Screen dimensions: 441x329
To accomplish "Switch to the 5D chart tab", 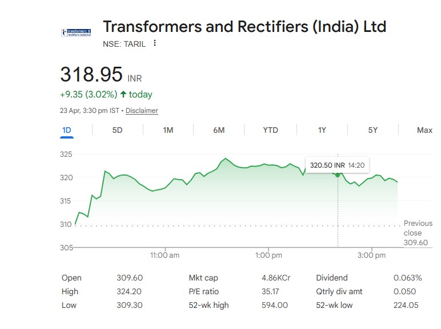I will coord(117,130).
